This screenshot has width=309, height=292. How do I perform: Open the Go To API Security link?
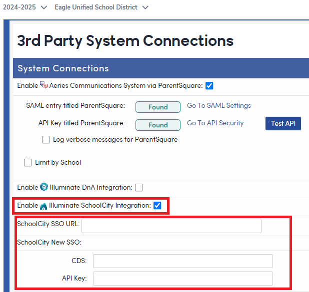(215, 123)
